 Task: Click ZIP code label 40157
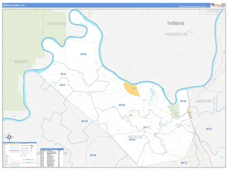[64, 74]
